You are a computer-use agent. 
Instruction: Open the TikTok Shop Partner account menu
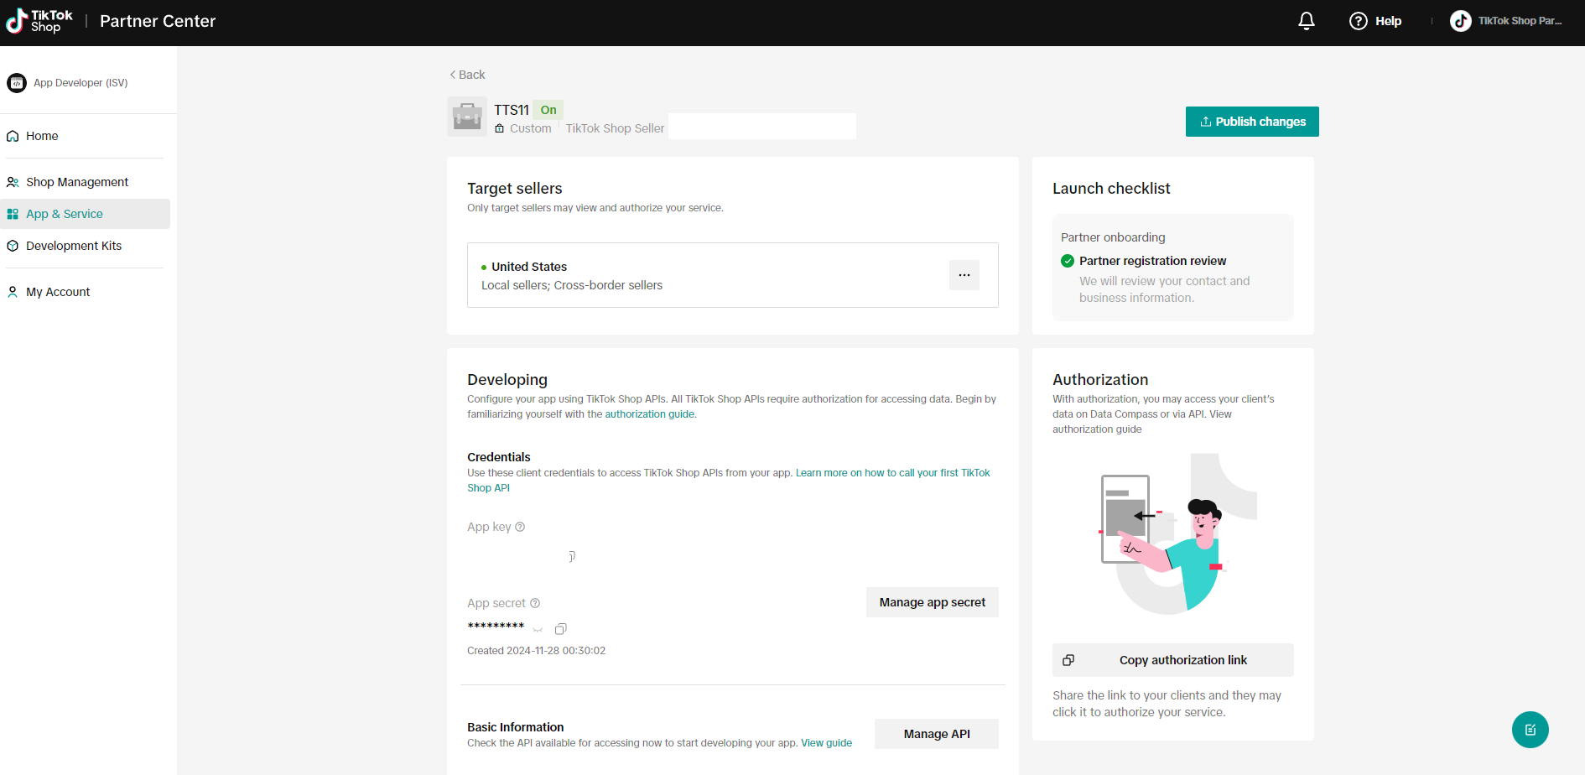pyautogui.click(x=1506, y=21)
